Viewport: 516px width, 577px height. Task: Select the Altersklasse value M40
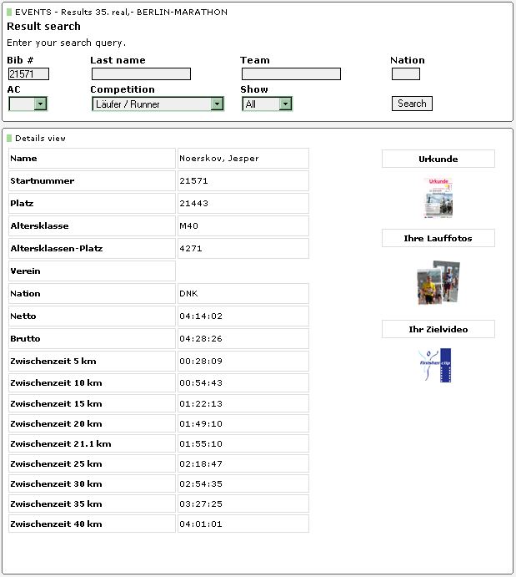[x=188, y=225]
